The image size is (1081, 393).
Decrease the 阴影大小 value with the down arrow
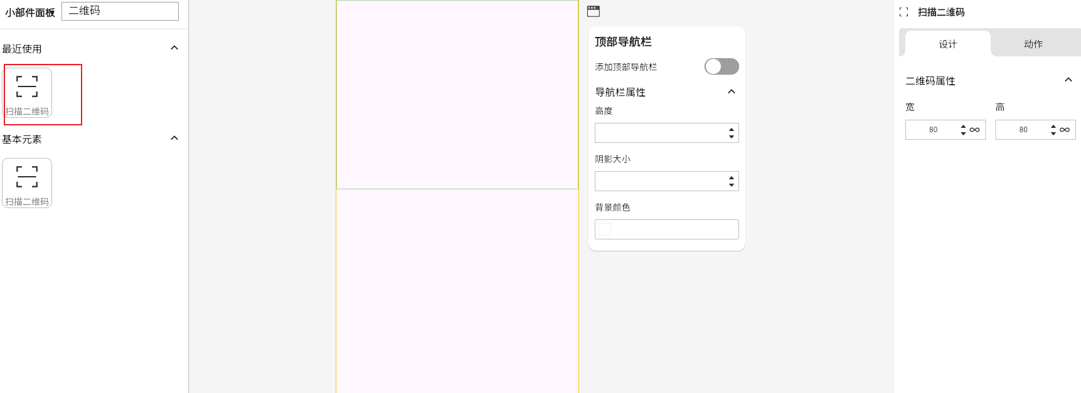click(x=732, y=185)
